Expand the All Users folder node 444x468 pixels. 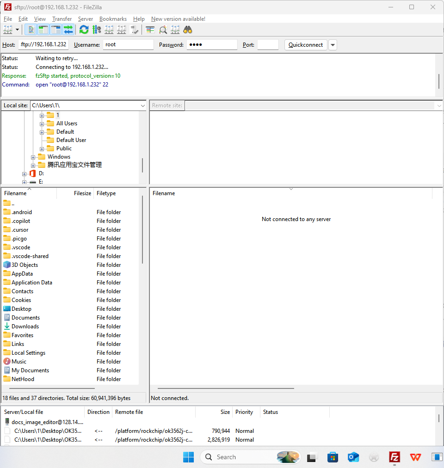pyautogui.click(x=42, y=124)
